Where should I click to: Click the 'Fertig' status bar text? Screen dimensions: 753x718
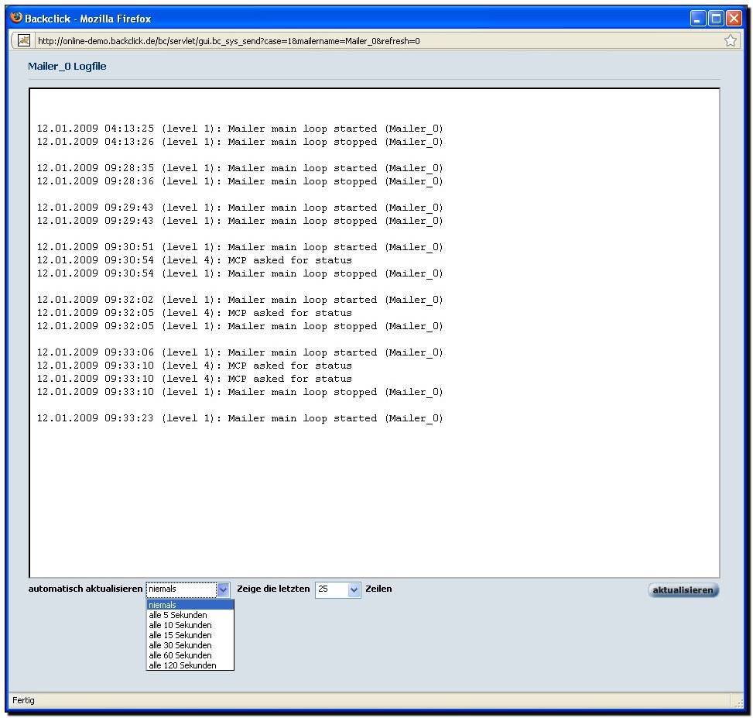click(x=23, y=700)
